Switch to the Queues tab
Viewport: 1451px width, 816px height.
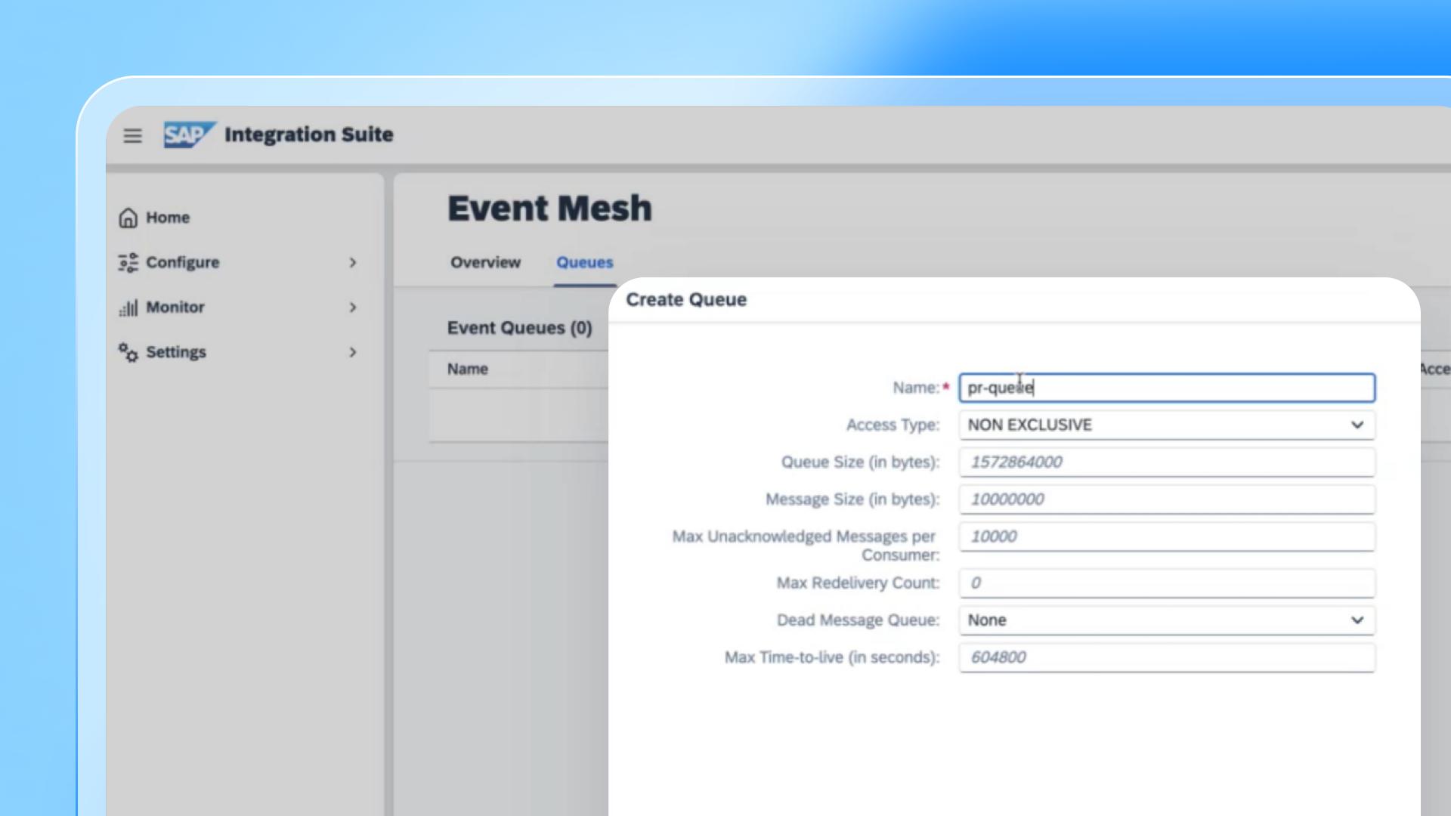point(585,262)
